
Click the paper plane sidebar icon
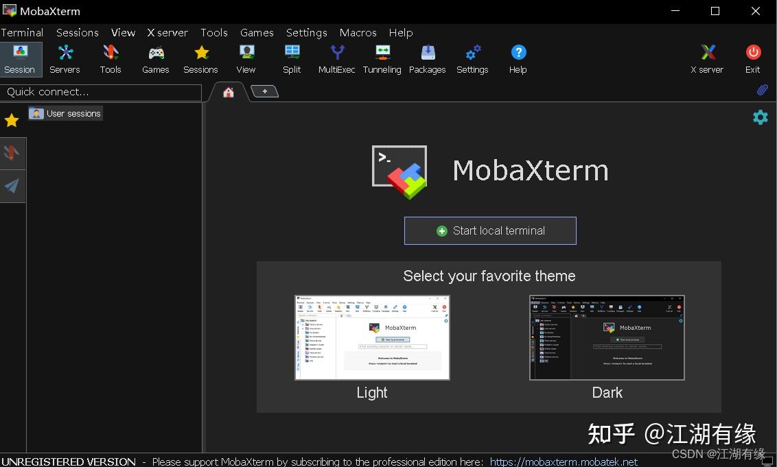[x=12, y=186]
